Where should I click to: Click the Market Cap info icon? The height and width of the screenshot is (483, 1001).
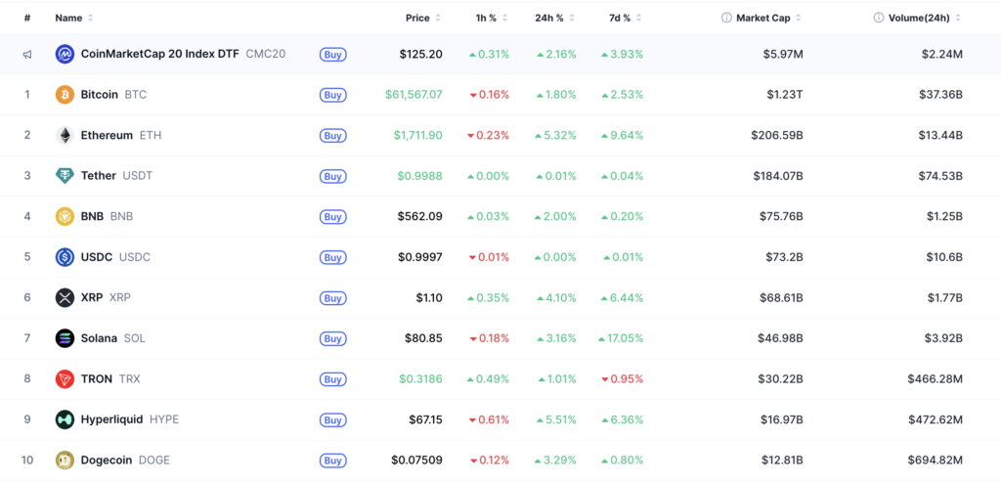point(726,18)
